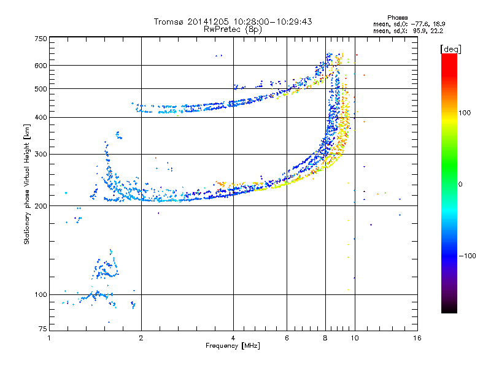Click the x-axis '16' tick label
This screenshot has width=491, height=368.
(417, 338)
